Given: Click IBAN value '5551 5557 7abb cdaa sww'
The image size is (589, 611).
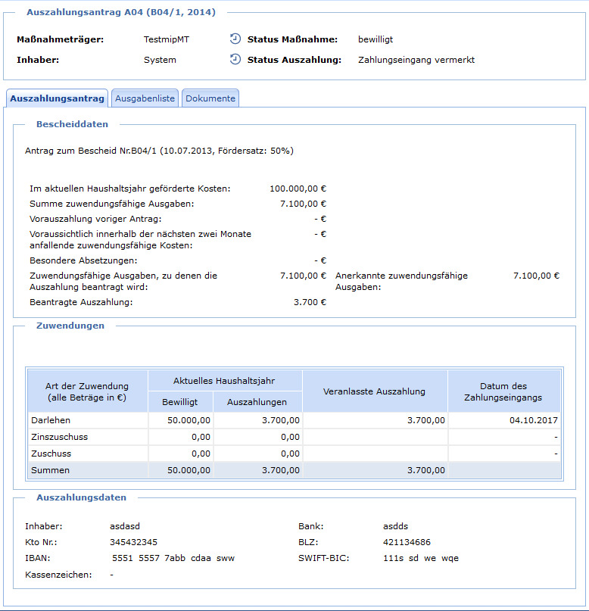Looking at the screenshot, I should (x=173, y=558).
